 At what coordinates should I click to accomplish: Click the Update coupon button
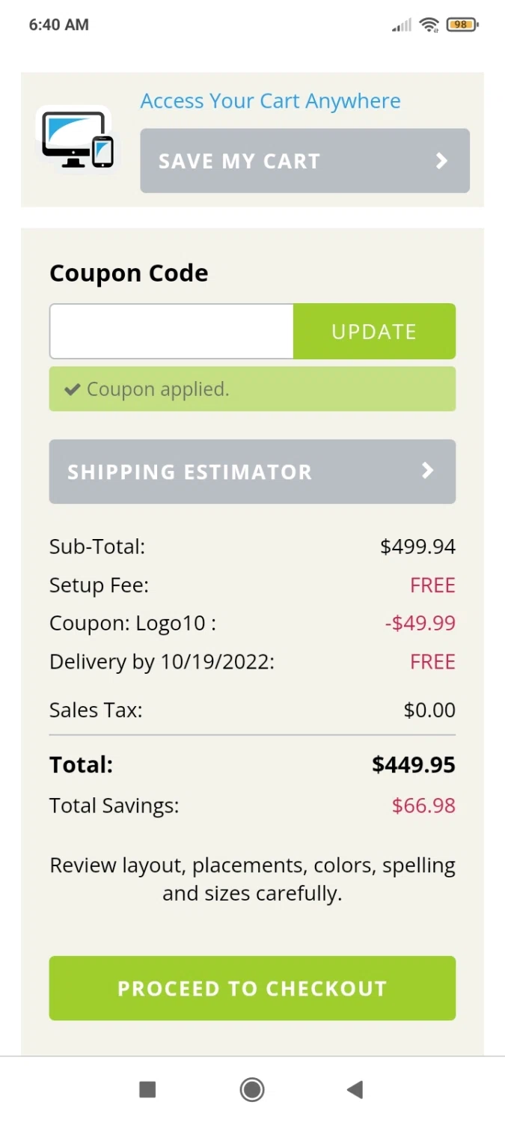[x=374, y=332]
